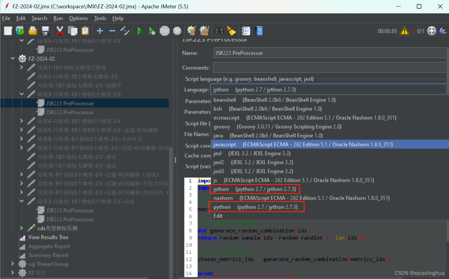This screenshot has height=279, width=449.
Task: Remove the selected element with the minus icon
Action: point(112,31)
